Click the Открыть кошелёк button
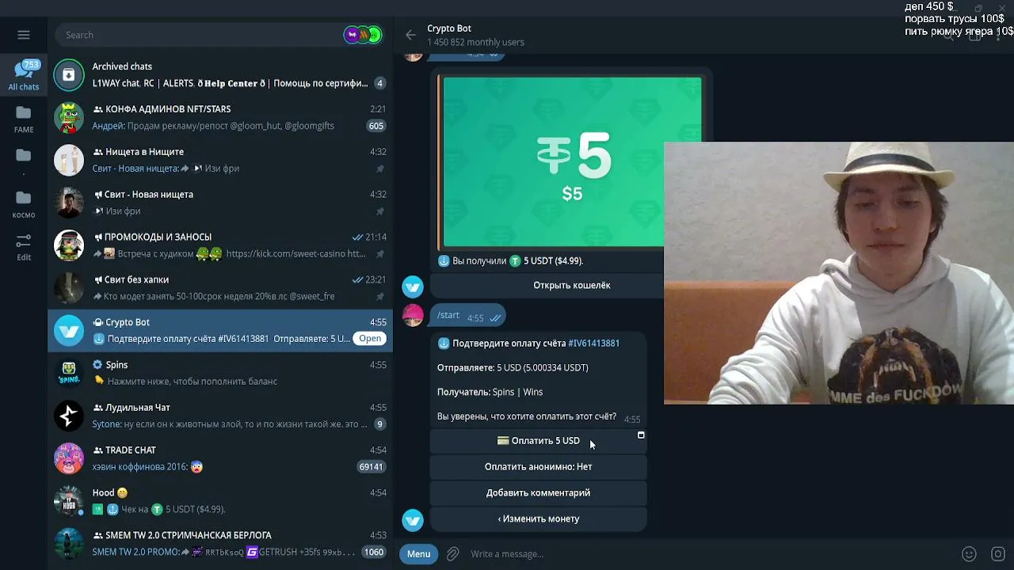 pyautogui.click(x=572, y=285)
